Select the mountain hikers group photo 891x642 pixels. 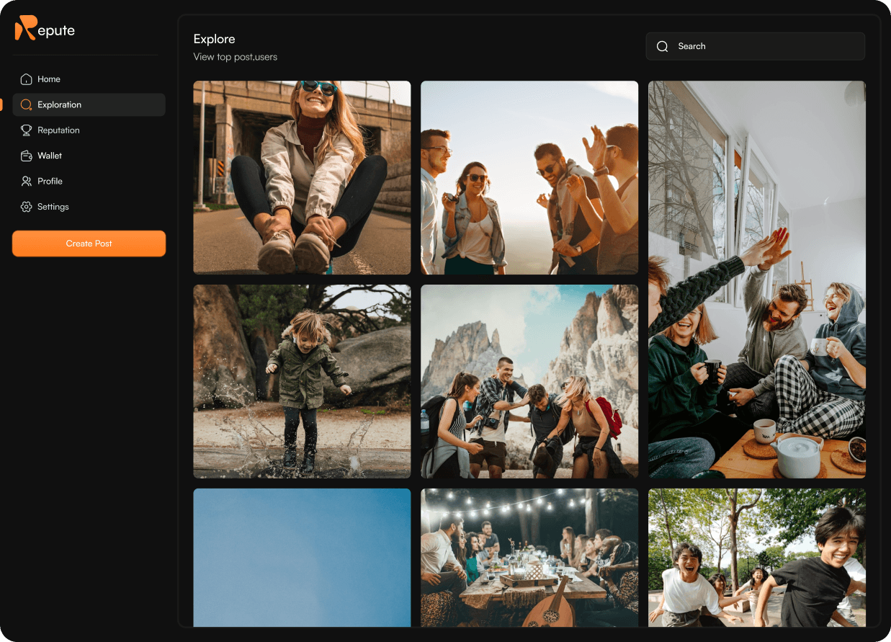tap(529, 381)
